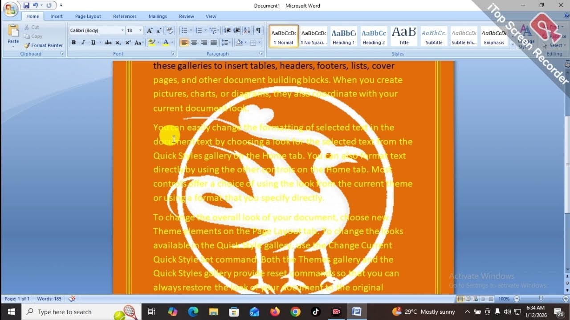Expand the bullets list dropdown
The width and height of the screenshot is (570, 320).
pyautogui.click(x=191, y=31)
